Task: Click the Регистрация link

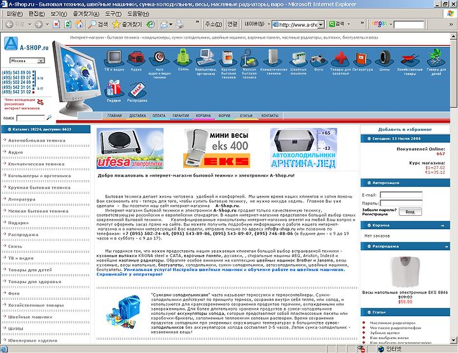Action: pyautogui.click(x=375, y=214)
